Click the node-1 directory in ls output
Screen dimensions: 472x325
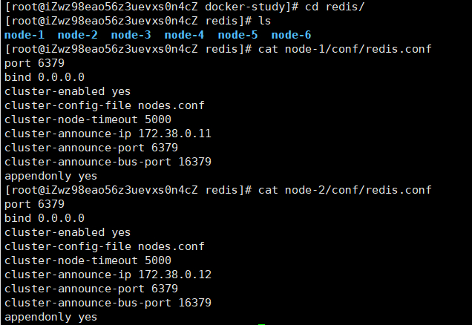(x=24, y=35)
